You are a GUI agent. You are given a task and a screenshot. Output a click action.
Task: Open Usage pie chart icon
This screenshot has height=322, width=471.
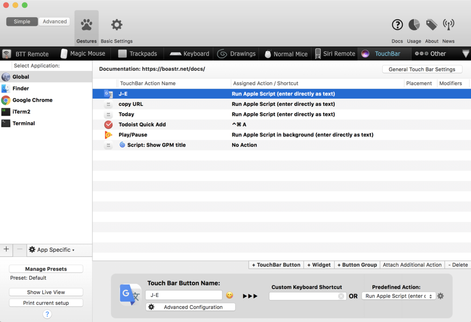point(414,25)
